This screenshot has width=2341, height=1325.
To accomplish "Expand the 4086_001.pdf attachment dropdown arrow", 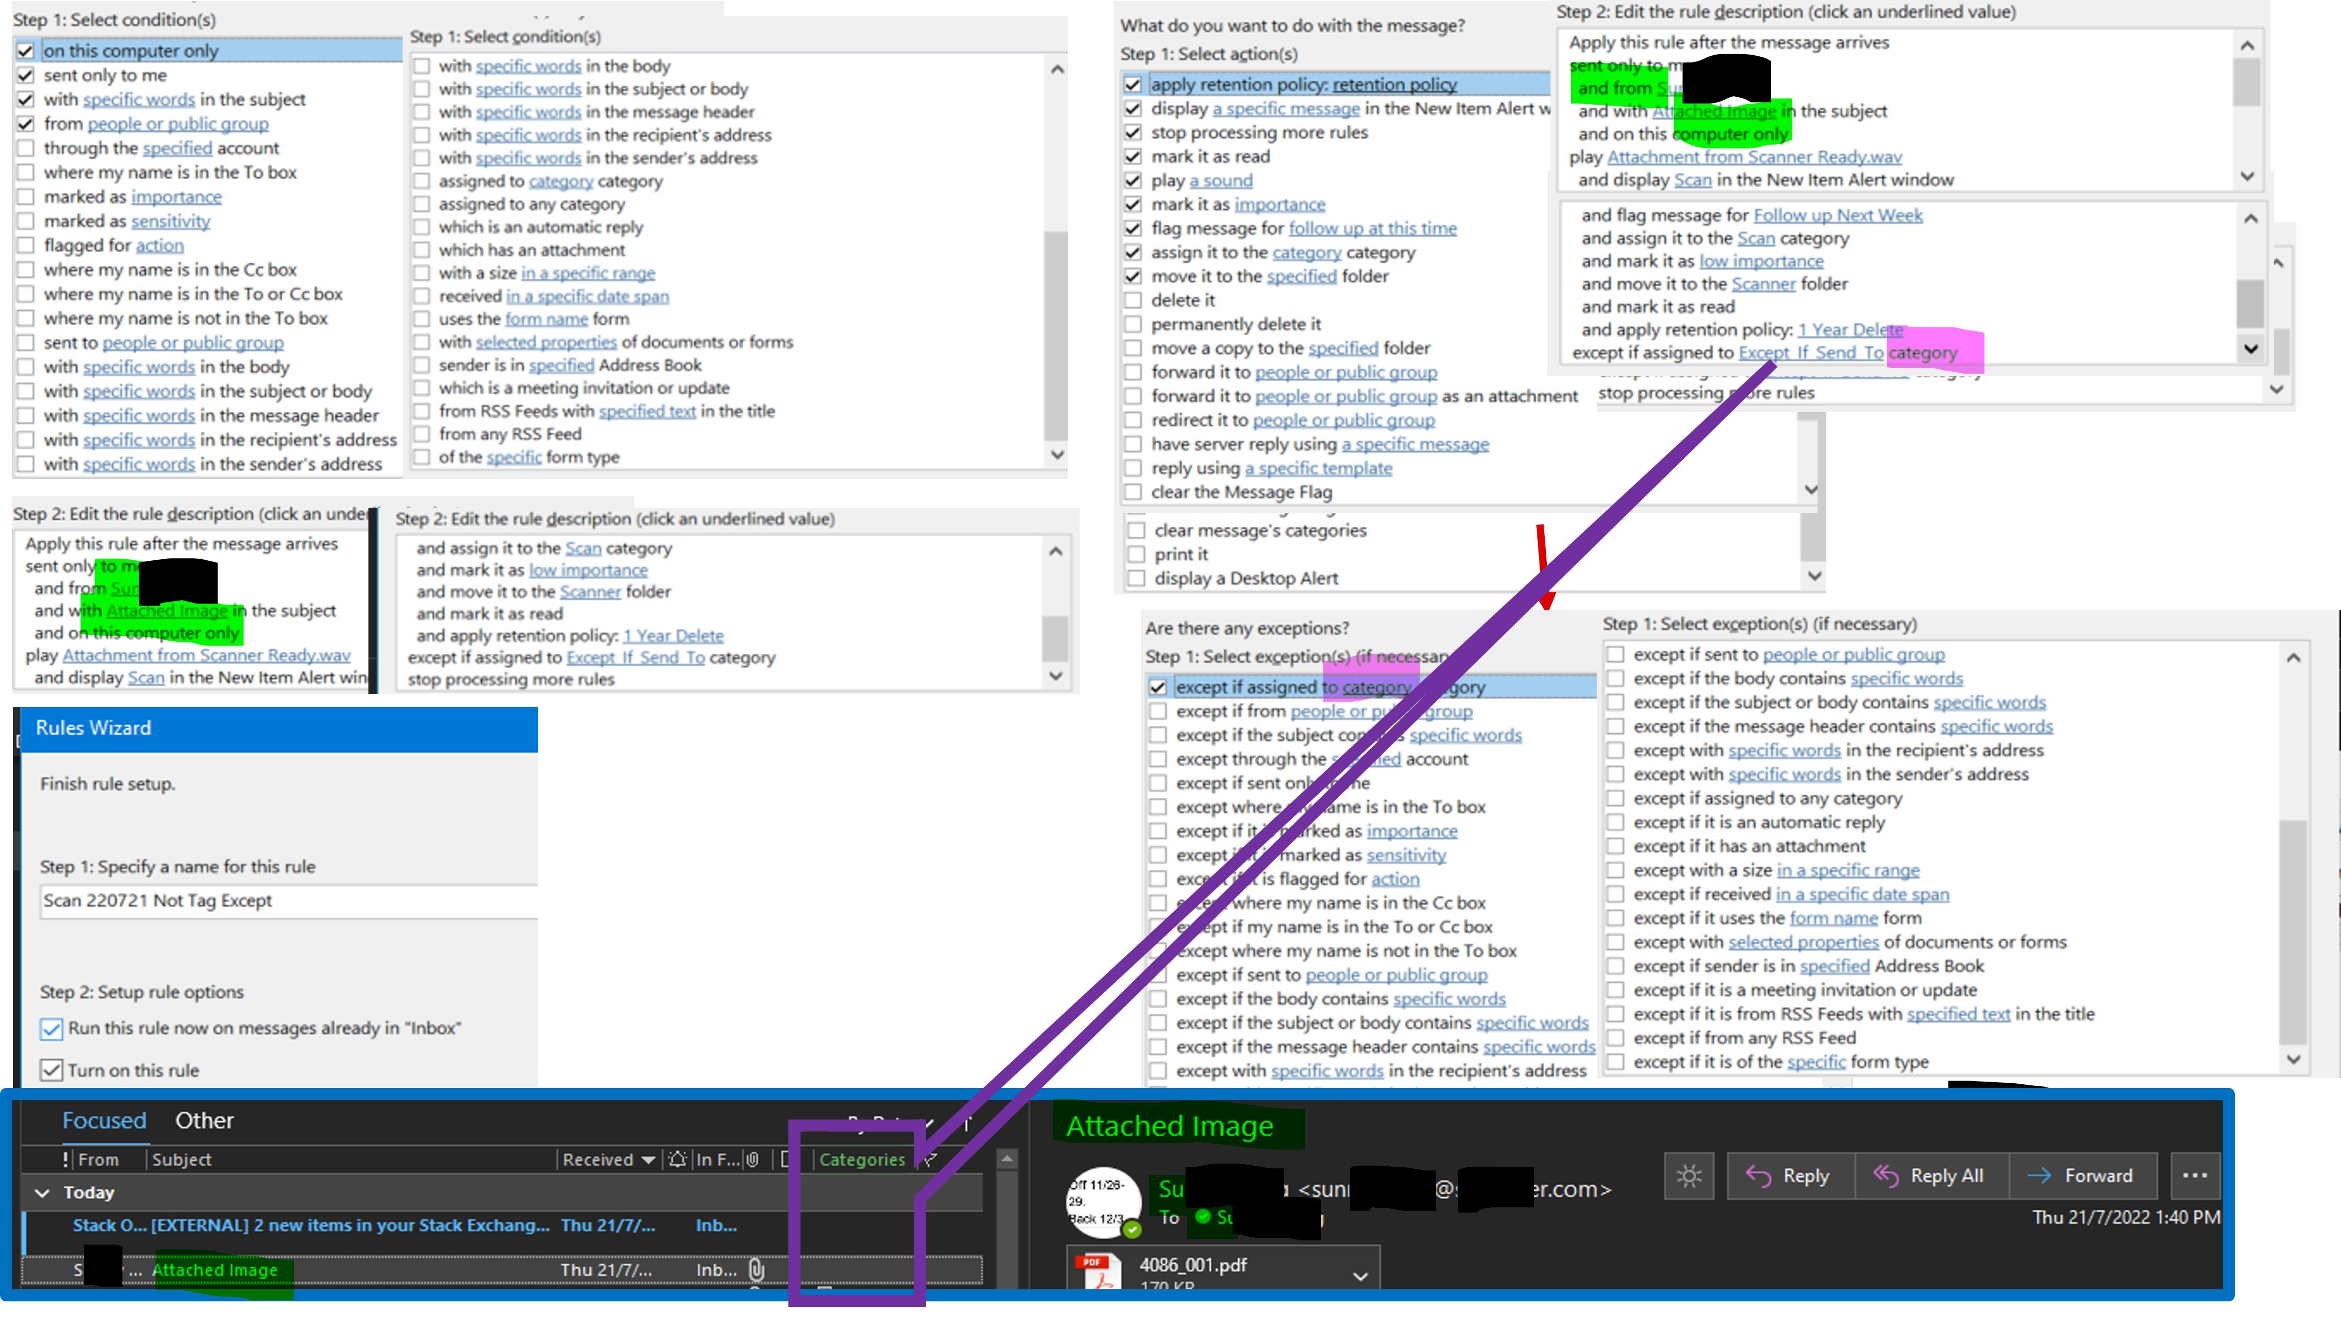I will 1360,1276.
